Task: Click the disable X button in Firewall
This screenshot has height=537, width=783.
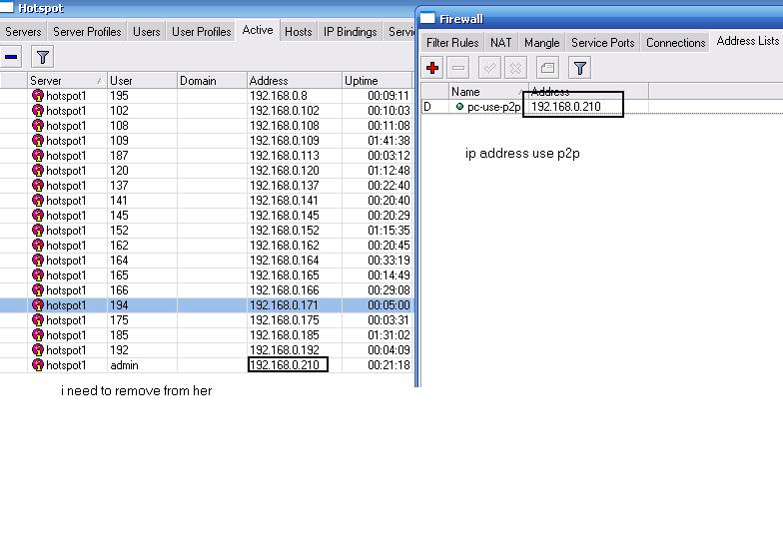Action: [515, 68]
